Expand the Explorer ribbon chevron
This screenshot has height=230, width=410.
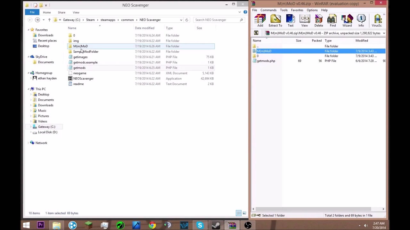pos(240,12)
